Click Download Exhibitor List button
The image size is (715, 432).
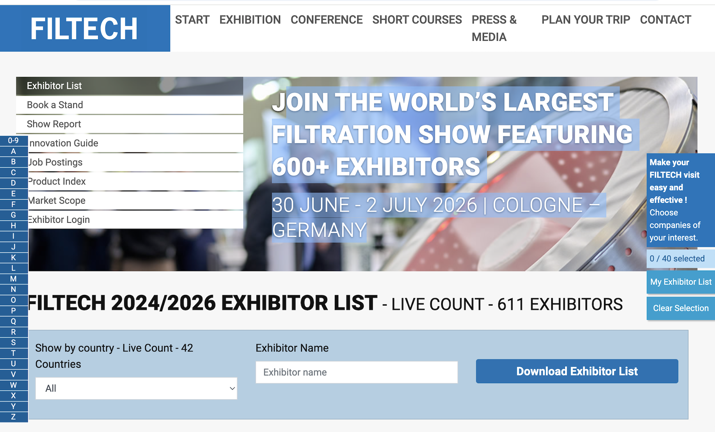[x=577, y=371]
